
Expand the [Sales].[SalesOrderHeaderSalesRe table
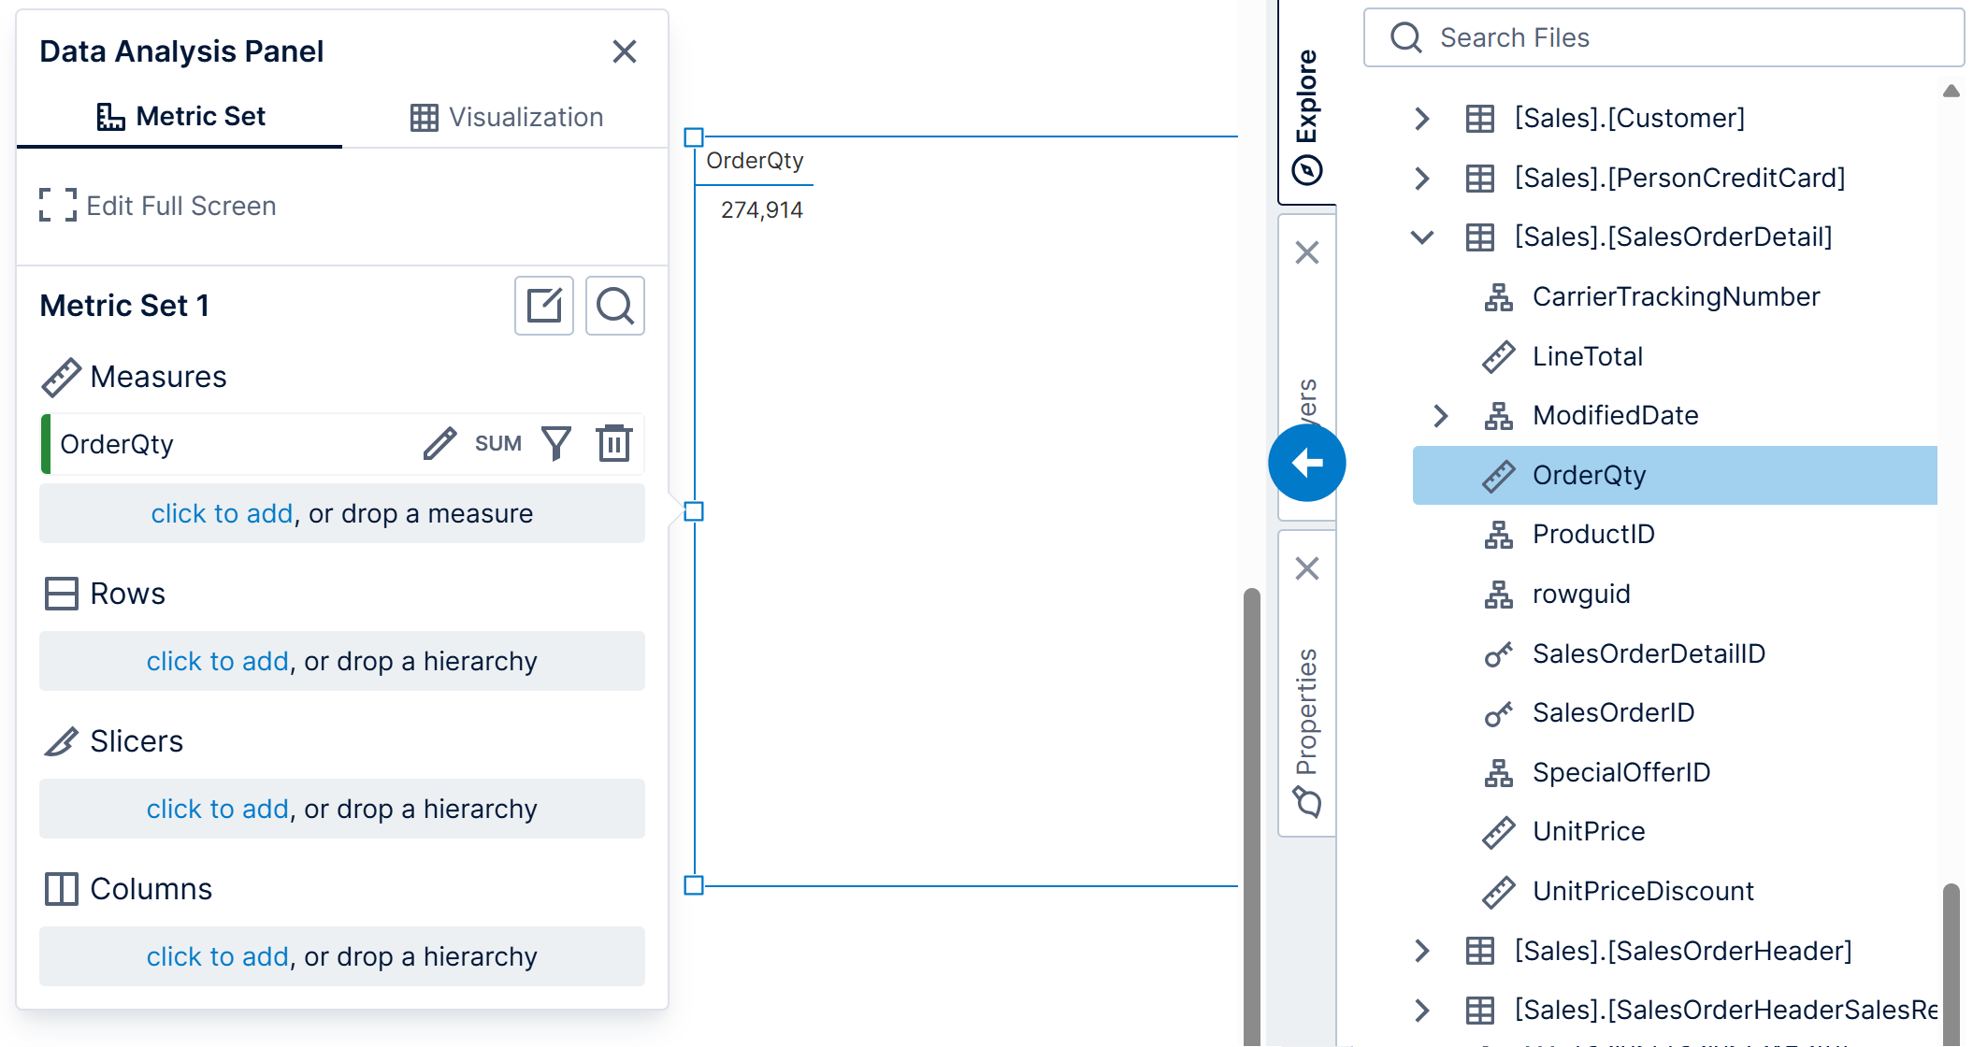pyautogui.click(x=1422, y=1011)
